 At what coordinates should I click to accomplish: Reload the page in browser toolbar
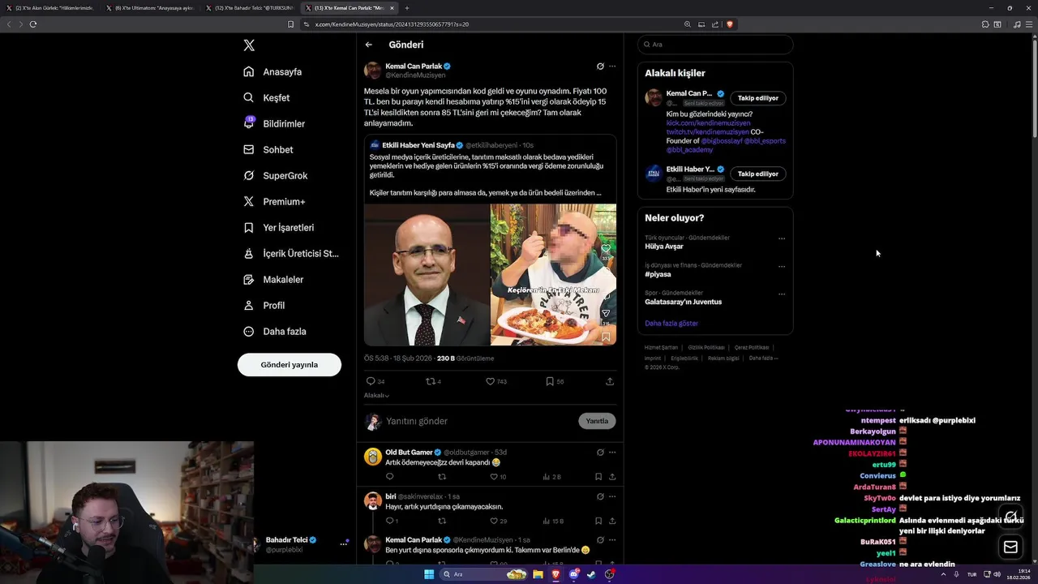click(x=32, y=24)
